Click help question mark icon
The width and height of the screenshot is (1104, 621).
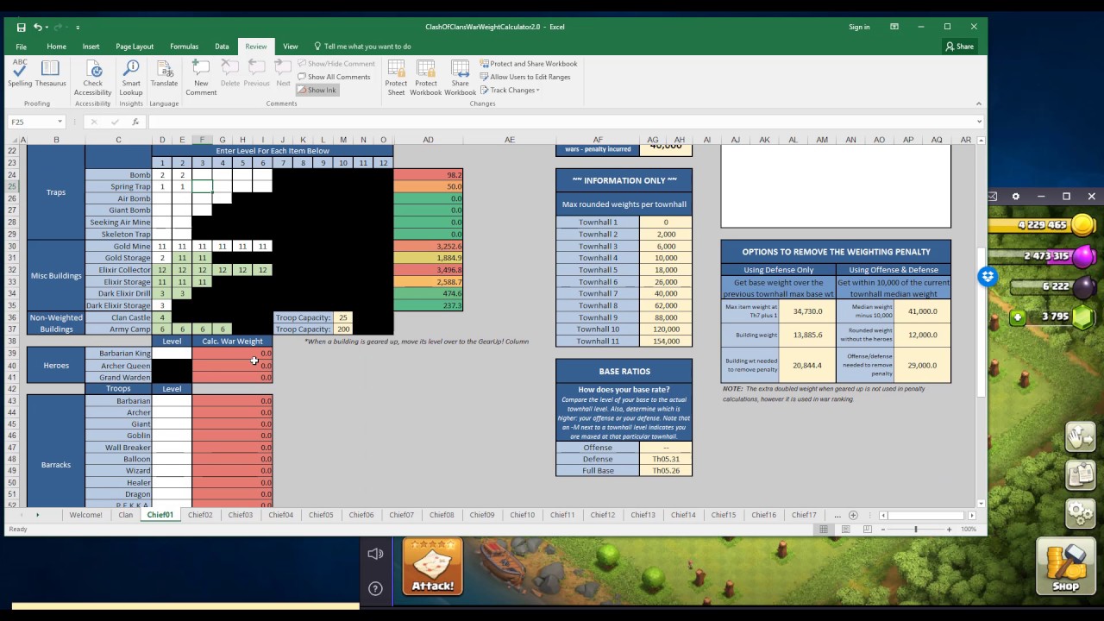(x=375, y=588)
